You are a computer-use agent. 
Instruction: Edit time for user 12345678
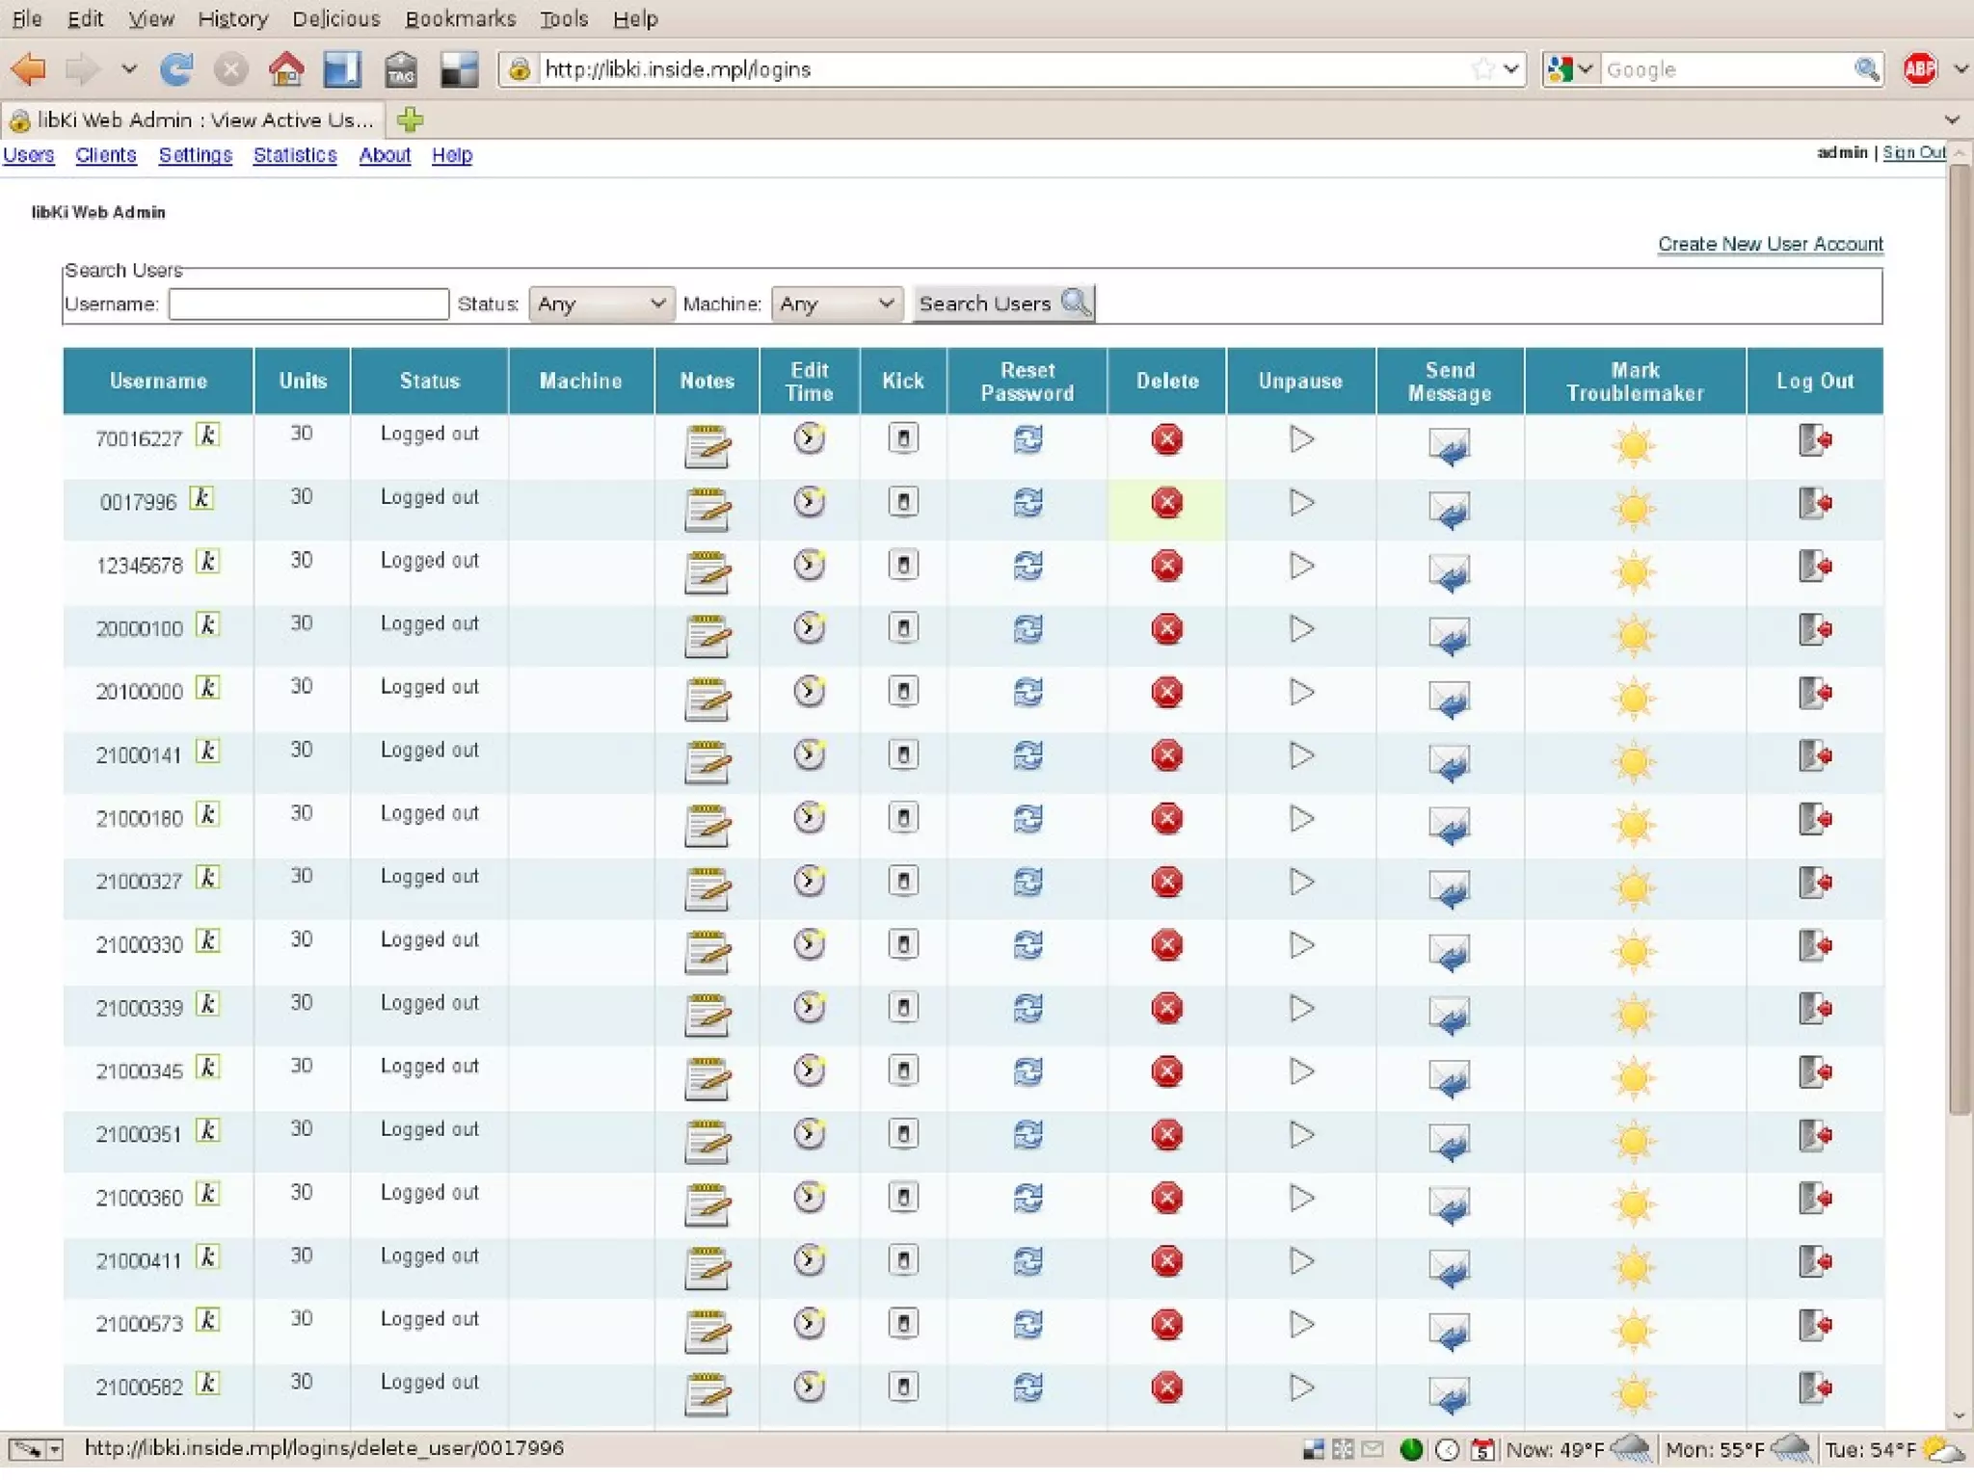coord(809,565)
